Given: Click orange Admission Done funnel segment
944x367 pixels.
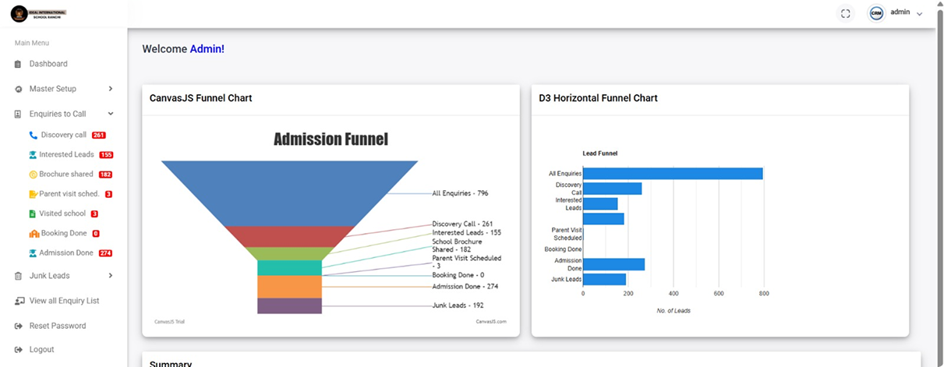Looking at the screenshot, I should (289, 287).
